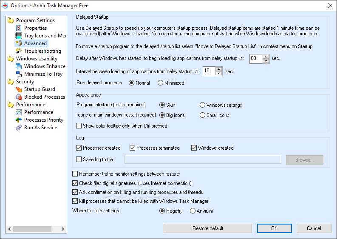This screenshot has height=239, width=337.
Task: Click tree panel scroll left arrow
Action: point(9,229)
